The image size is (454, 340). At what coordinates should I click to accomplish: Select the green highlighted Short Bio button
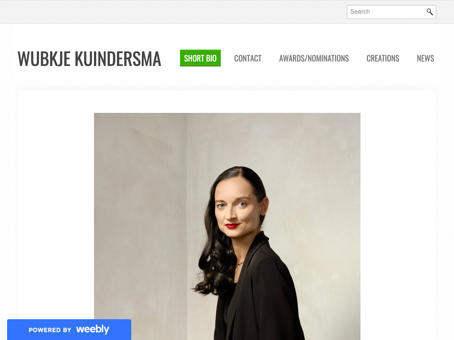pyautogui.click(x=200, y=58)
